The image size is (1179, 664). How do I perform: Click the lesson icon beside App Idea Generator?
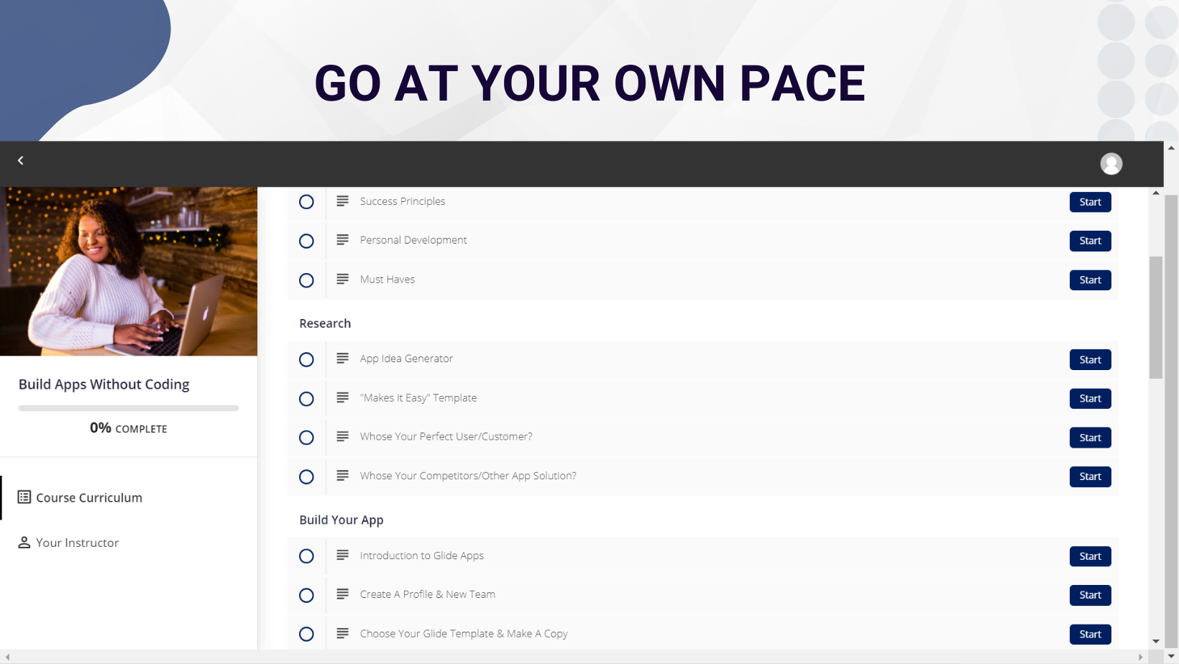pos(343,359)
